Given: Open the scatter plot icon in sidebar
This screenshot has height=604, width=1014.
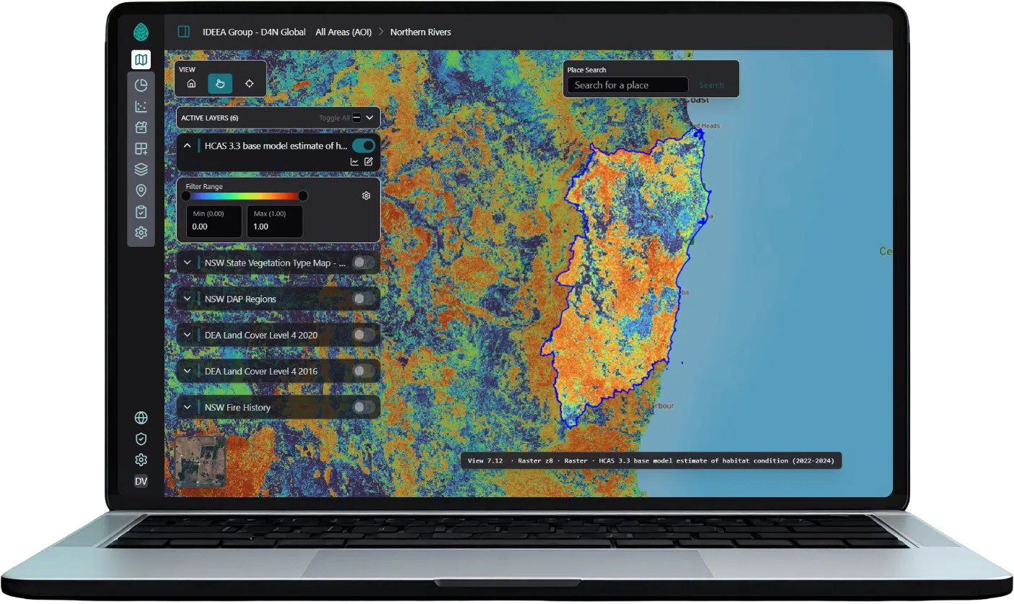Looking at the screenshot, I should point(141,107).
